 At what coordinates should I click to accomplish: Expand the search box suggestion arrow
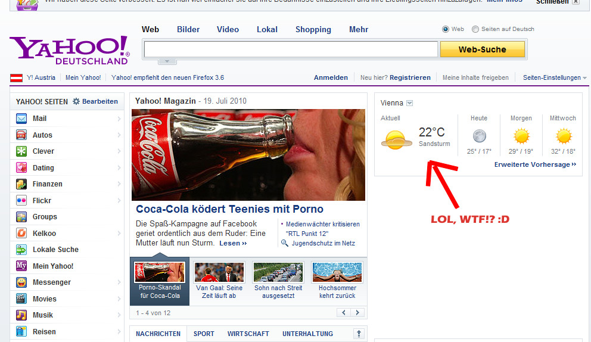click(x=167, y=61)
